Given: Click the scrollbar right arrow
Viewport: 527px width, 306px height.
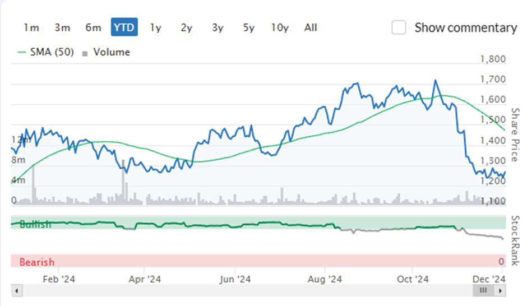Looking at the screenshot, I should pyautogui.click(x=500, y=290).
